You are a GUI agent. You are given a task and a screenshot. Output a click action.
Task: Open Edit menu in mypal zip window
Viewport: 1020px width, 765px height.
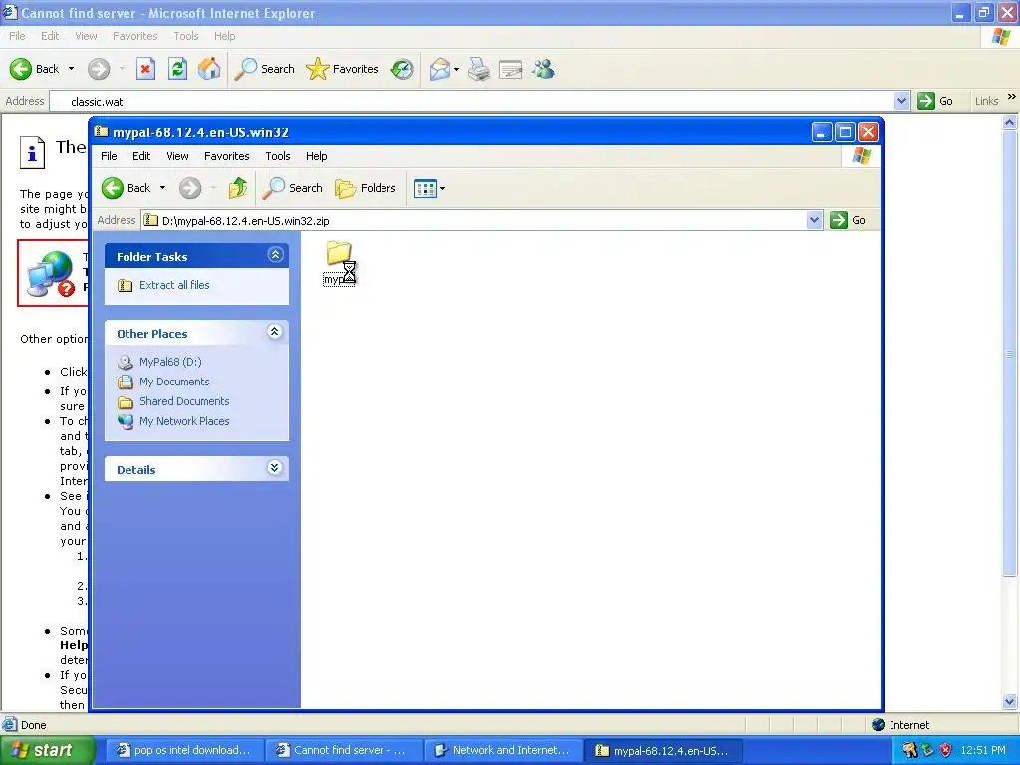(141, 156)
